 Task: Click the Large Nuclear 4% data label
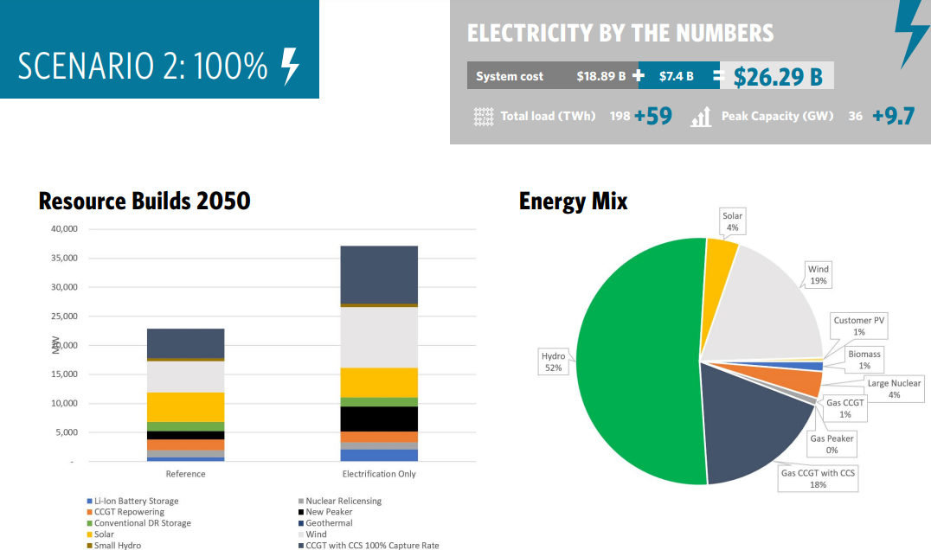click(894, 388)
